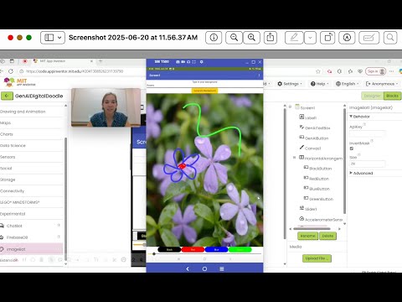Open the search magnifier in Preview toolbar
This screenshot has height=302, width=402.
(390, 38)
